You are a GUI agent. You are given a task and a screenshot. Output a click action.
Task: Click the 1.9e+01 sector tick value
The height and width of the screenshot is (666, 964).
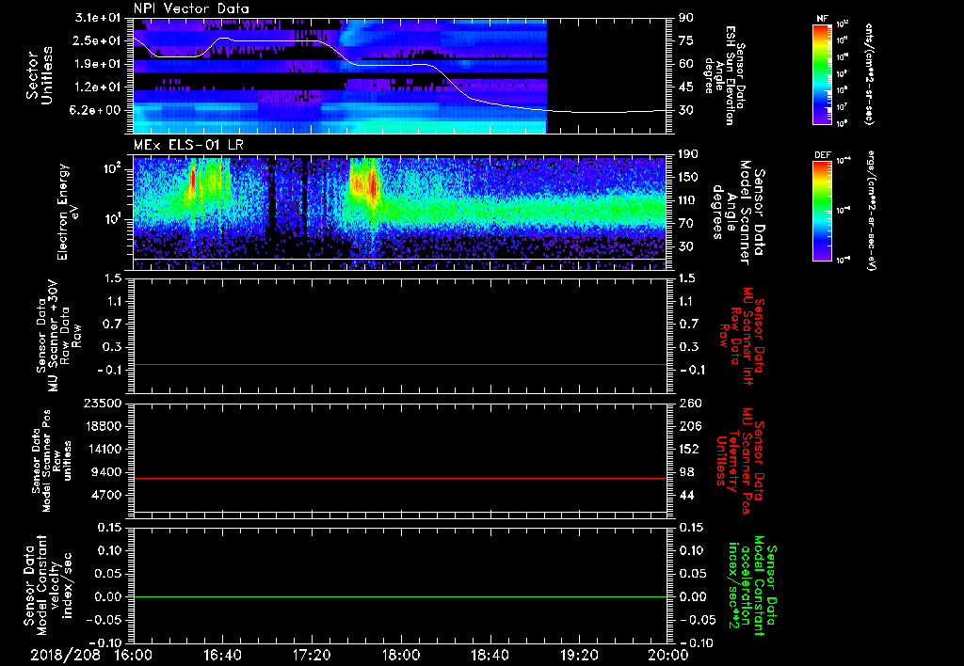(98, 64)
